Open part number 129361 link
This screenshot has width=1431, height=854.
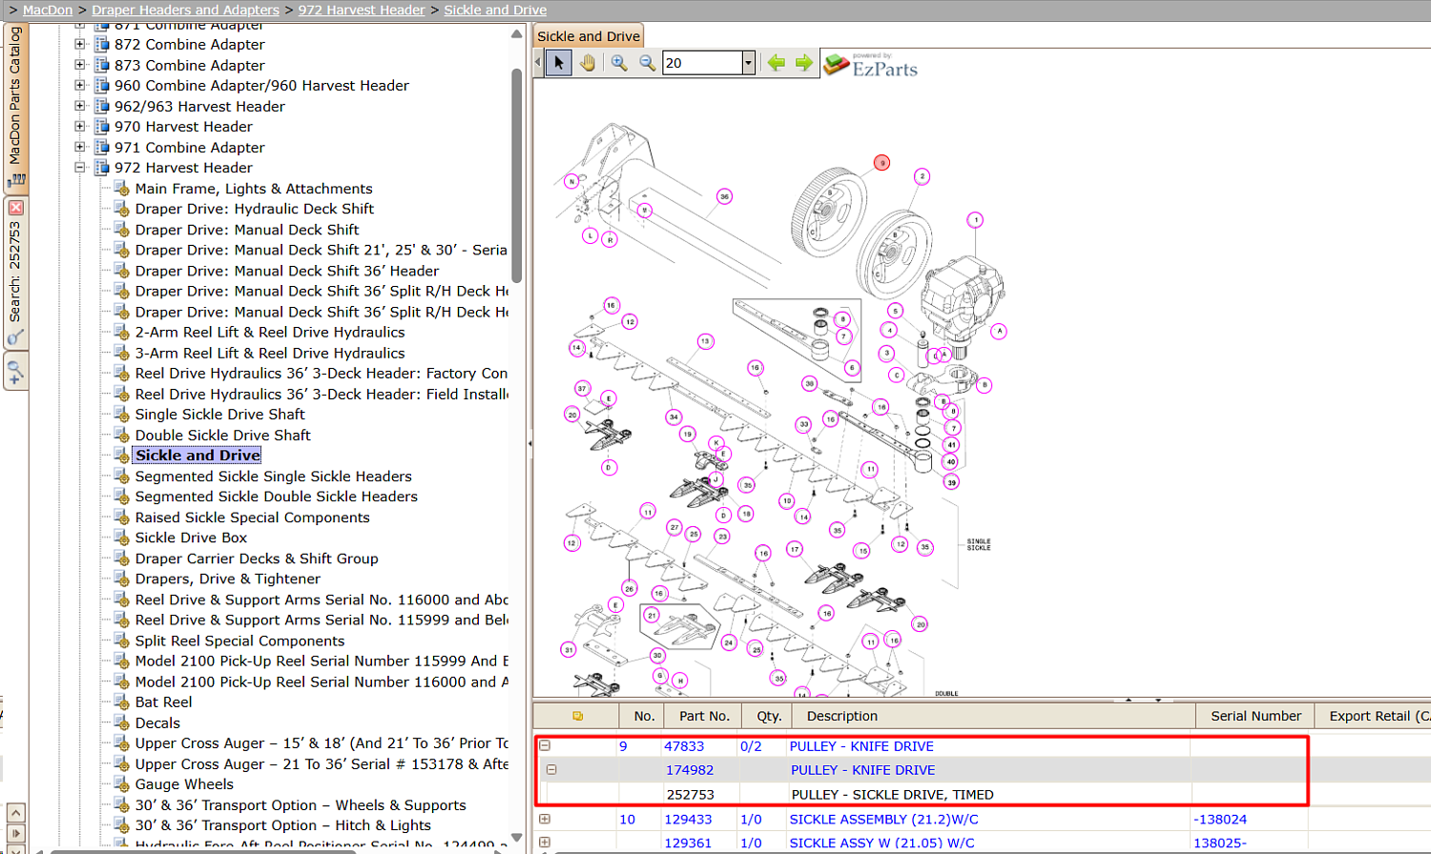688,843
